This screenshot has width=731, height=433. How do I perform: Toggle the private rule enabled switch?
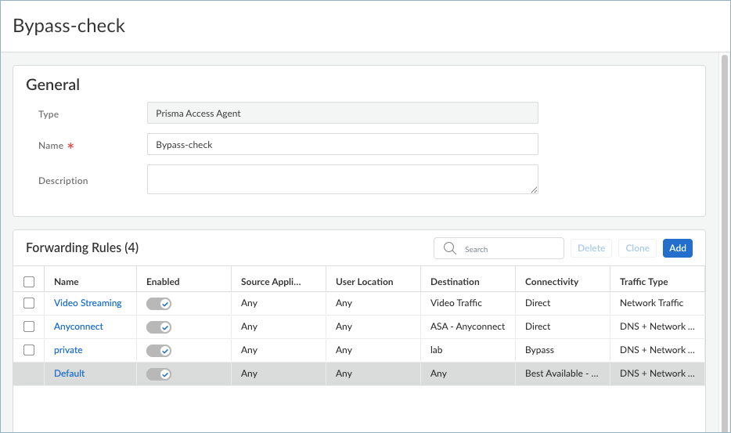[x=159, y=351]
